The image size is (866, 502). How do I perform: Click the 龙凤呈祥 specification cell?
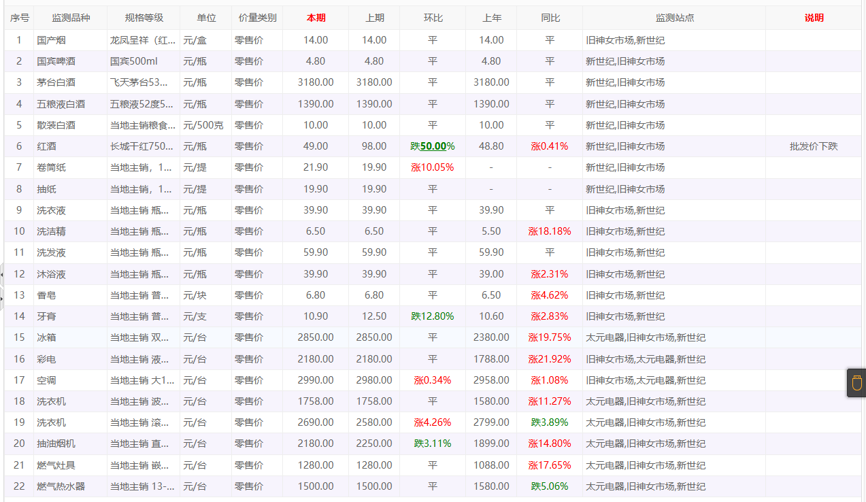(144, 40)
